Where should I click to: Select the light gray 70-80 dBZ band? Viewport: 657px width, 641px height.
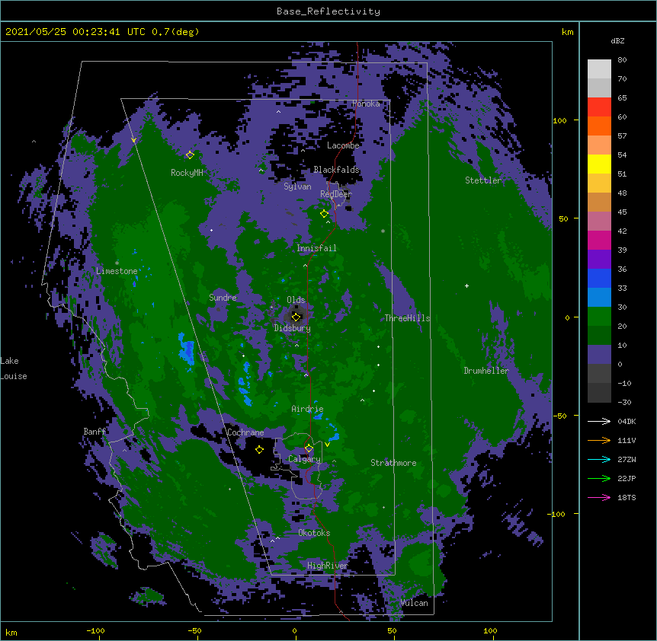pos(599,69)
